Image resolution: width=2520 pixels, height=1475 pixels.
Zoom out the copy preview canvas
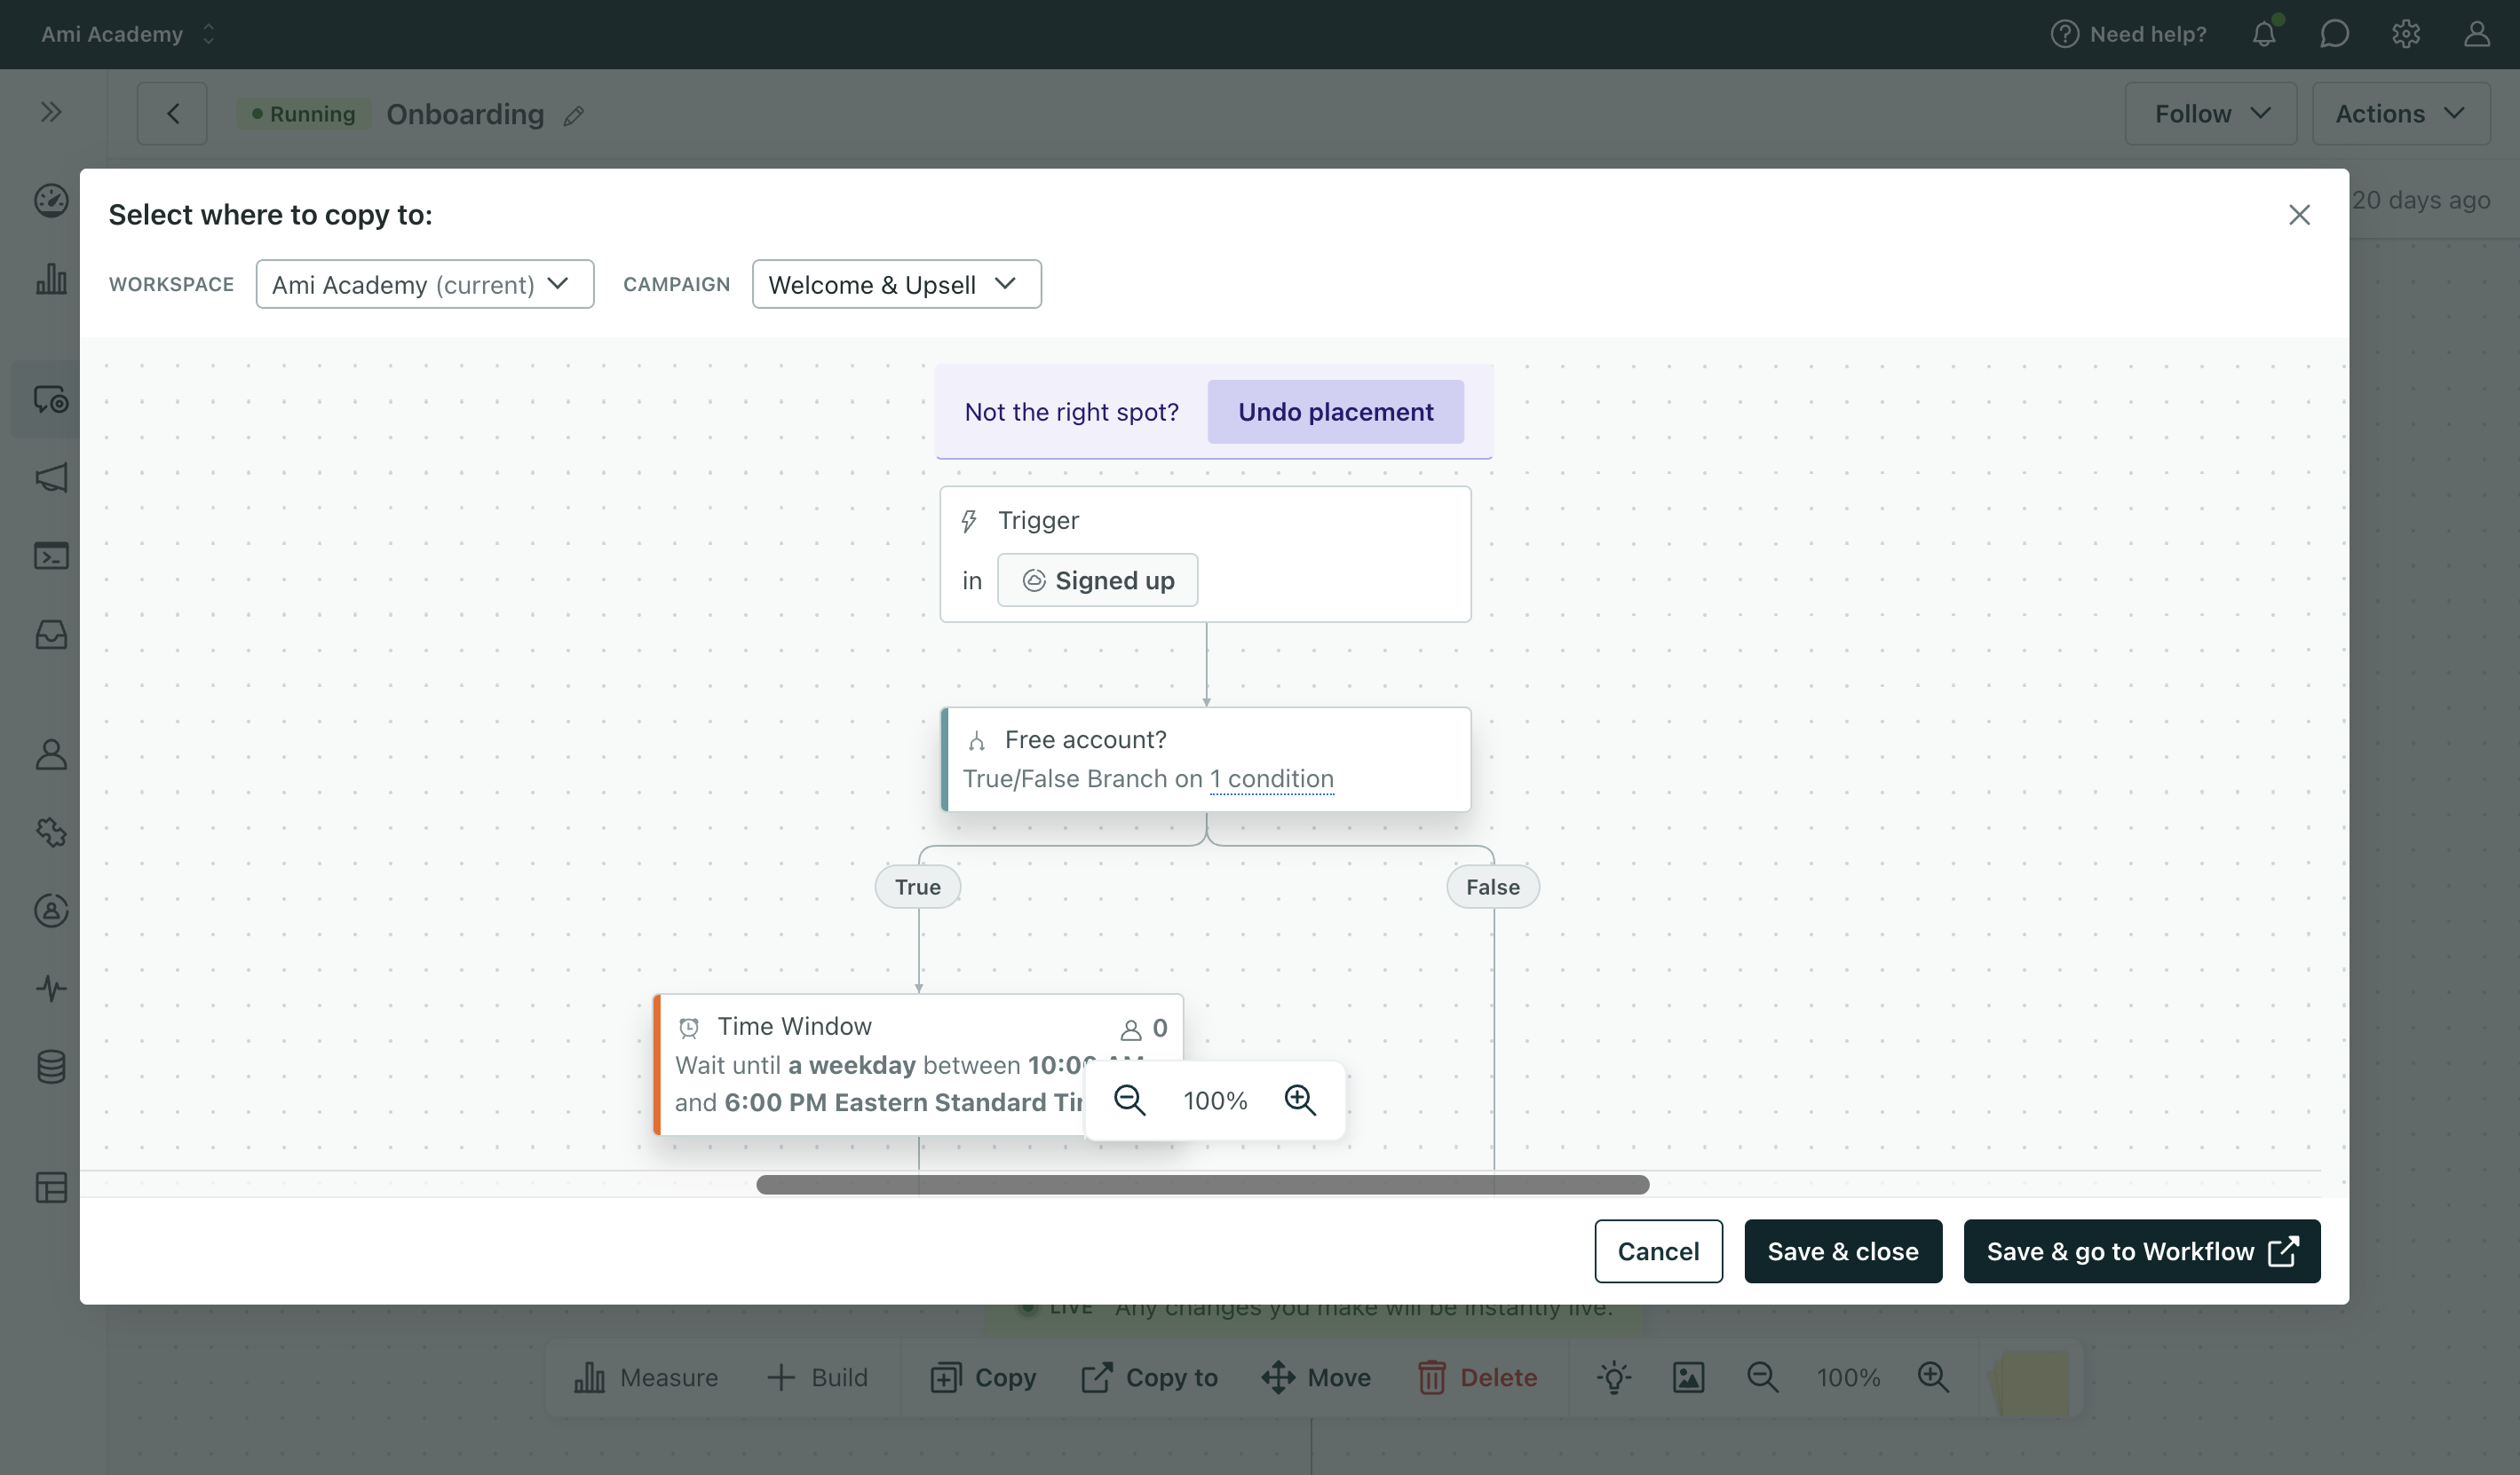click(1130, 1100)
